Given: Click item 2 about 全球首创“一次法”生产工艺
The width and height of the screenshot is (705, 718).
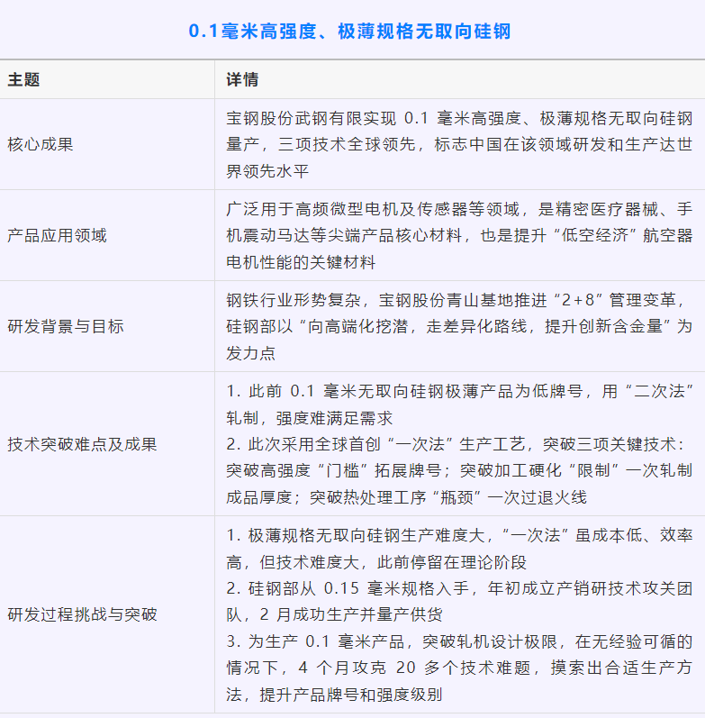Looking at the screenshot, I should tap(458, 469).
